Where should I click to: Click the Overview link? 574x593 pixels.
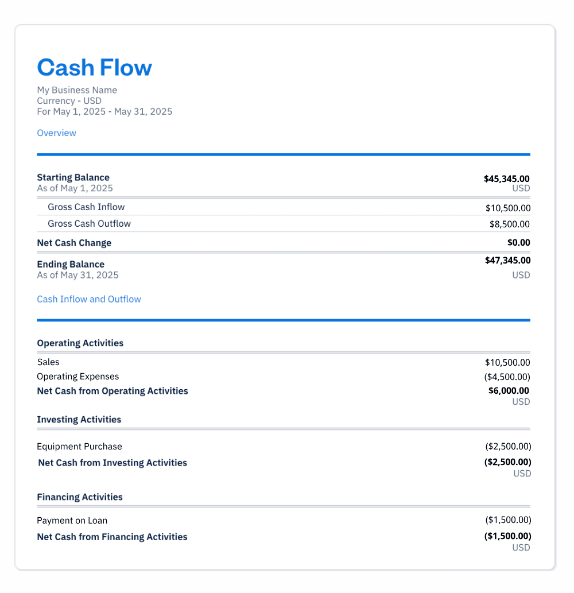tap(56, 133)
